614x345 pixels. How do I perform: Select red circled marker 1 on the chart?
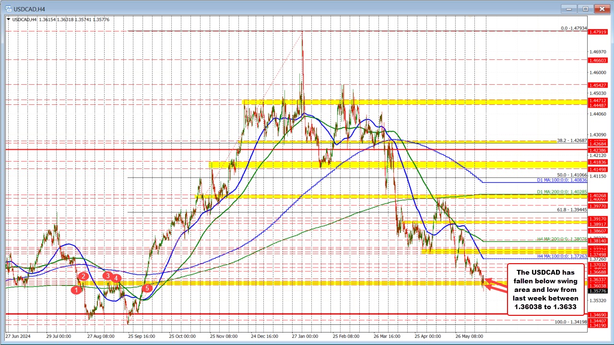(76, 289)
